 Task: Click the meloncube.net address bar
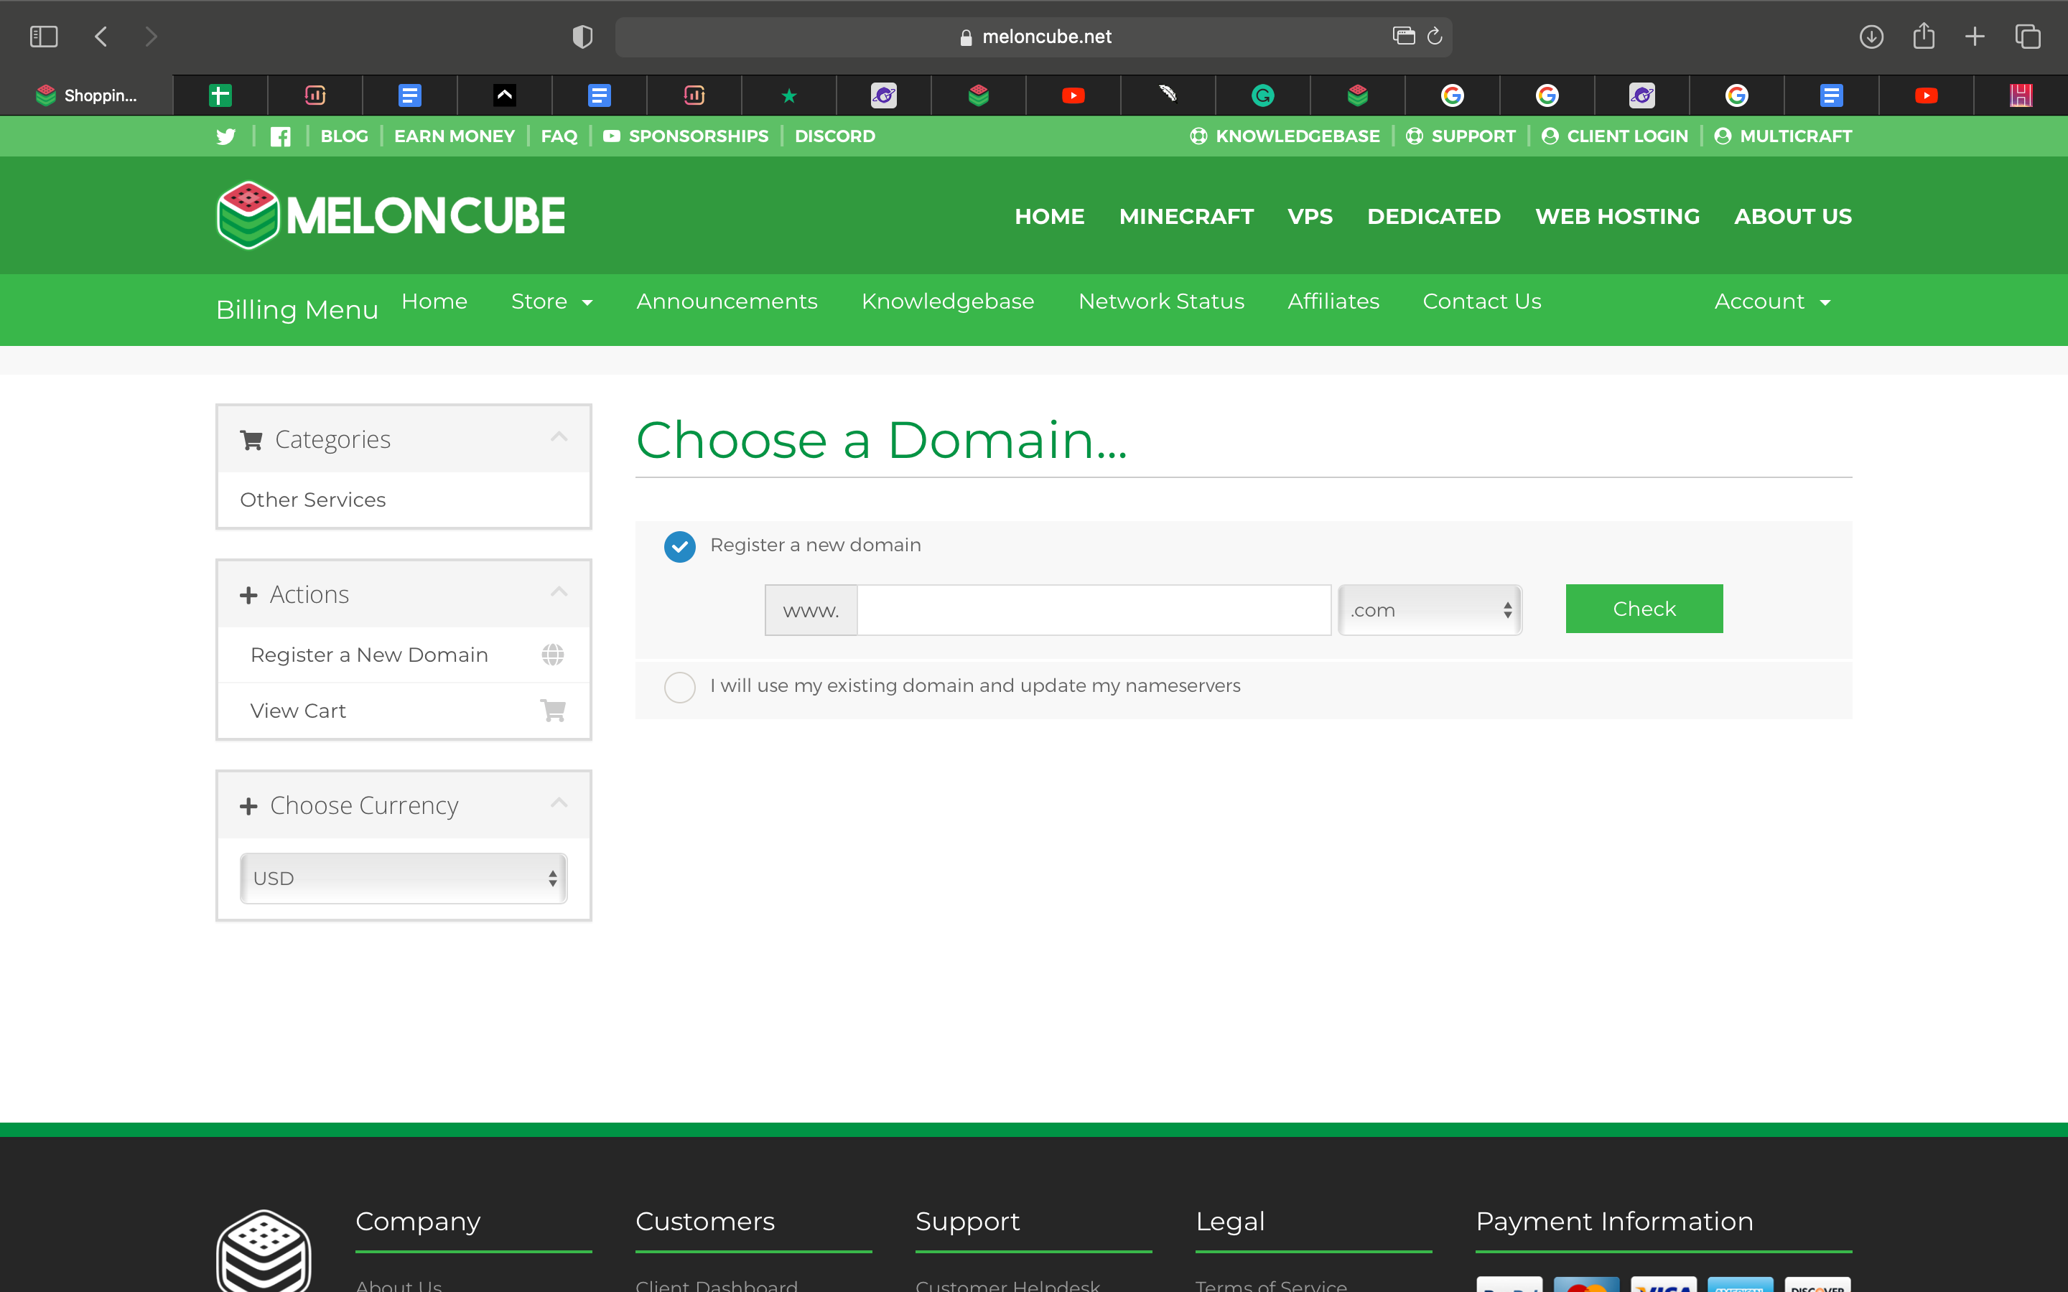(1034, 37)
